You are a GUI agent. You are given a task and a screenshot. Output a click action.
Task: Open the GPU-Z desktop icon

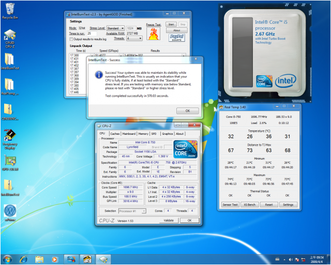pyautogui.click(x=10, y=163)
